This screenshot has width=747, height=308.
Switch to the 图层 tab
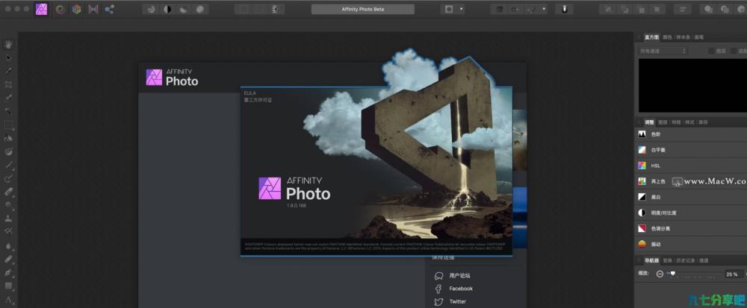pyautogui.click(x=663, y=122)
